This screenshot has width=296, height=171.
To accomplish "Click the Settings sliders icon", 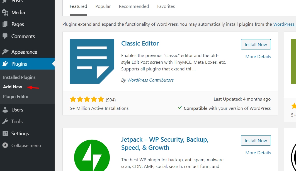I will (x=5, y=133).
